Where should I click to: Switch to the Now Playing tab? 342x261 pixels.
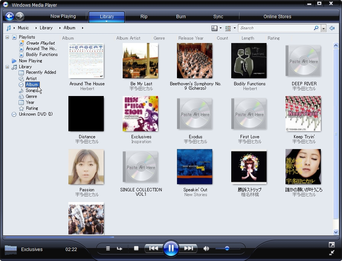63,16
